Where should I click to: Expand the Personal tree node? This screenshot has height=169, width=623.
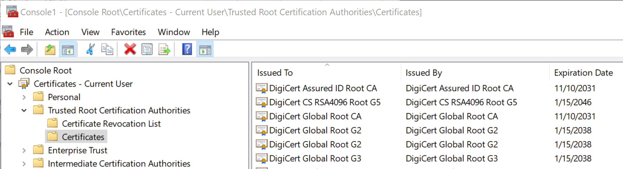[24, 97]
